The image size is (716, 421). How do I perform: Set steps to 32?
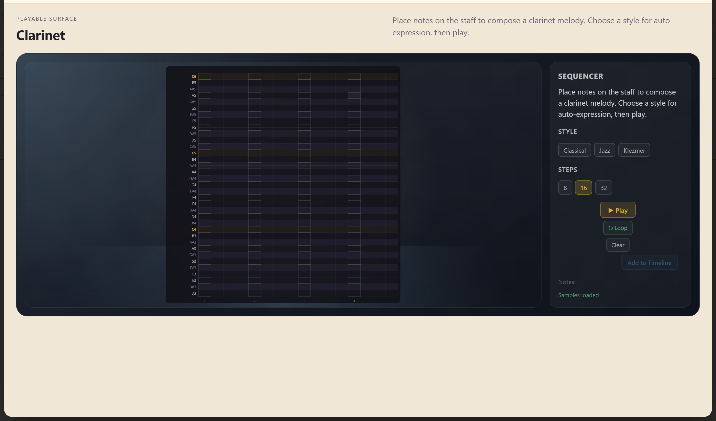pyautogui.click(x=603, y=188)
